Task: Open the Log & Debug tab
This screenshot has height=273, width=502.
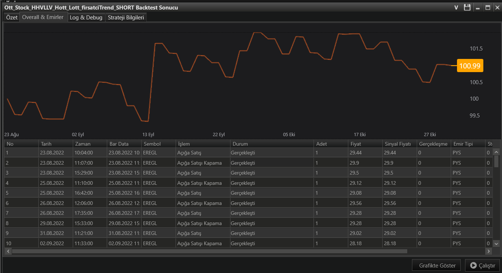Action: tap(86, 18)
